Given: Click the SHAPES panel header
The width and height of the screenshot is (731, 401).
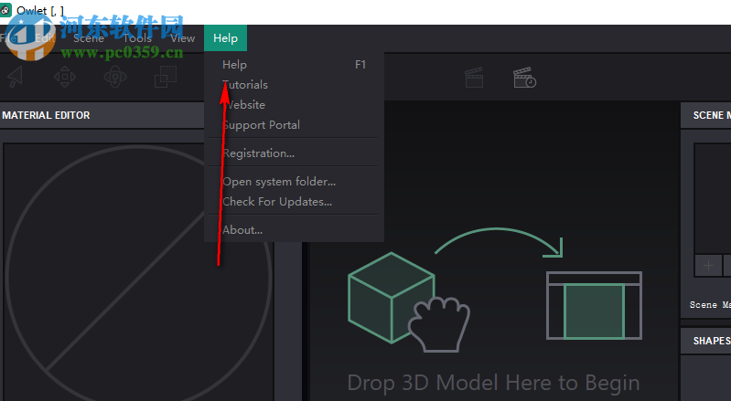Looking at the screenshot, I should pyautogui.click(x=705, y=341).
